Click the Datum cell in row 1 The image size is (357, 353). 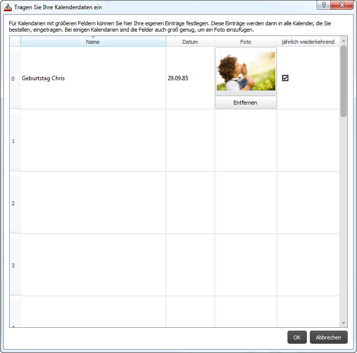190,141
